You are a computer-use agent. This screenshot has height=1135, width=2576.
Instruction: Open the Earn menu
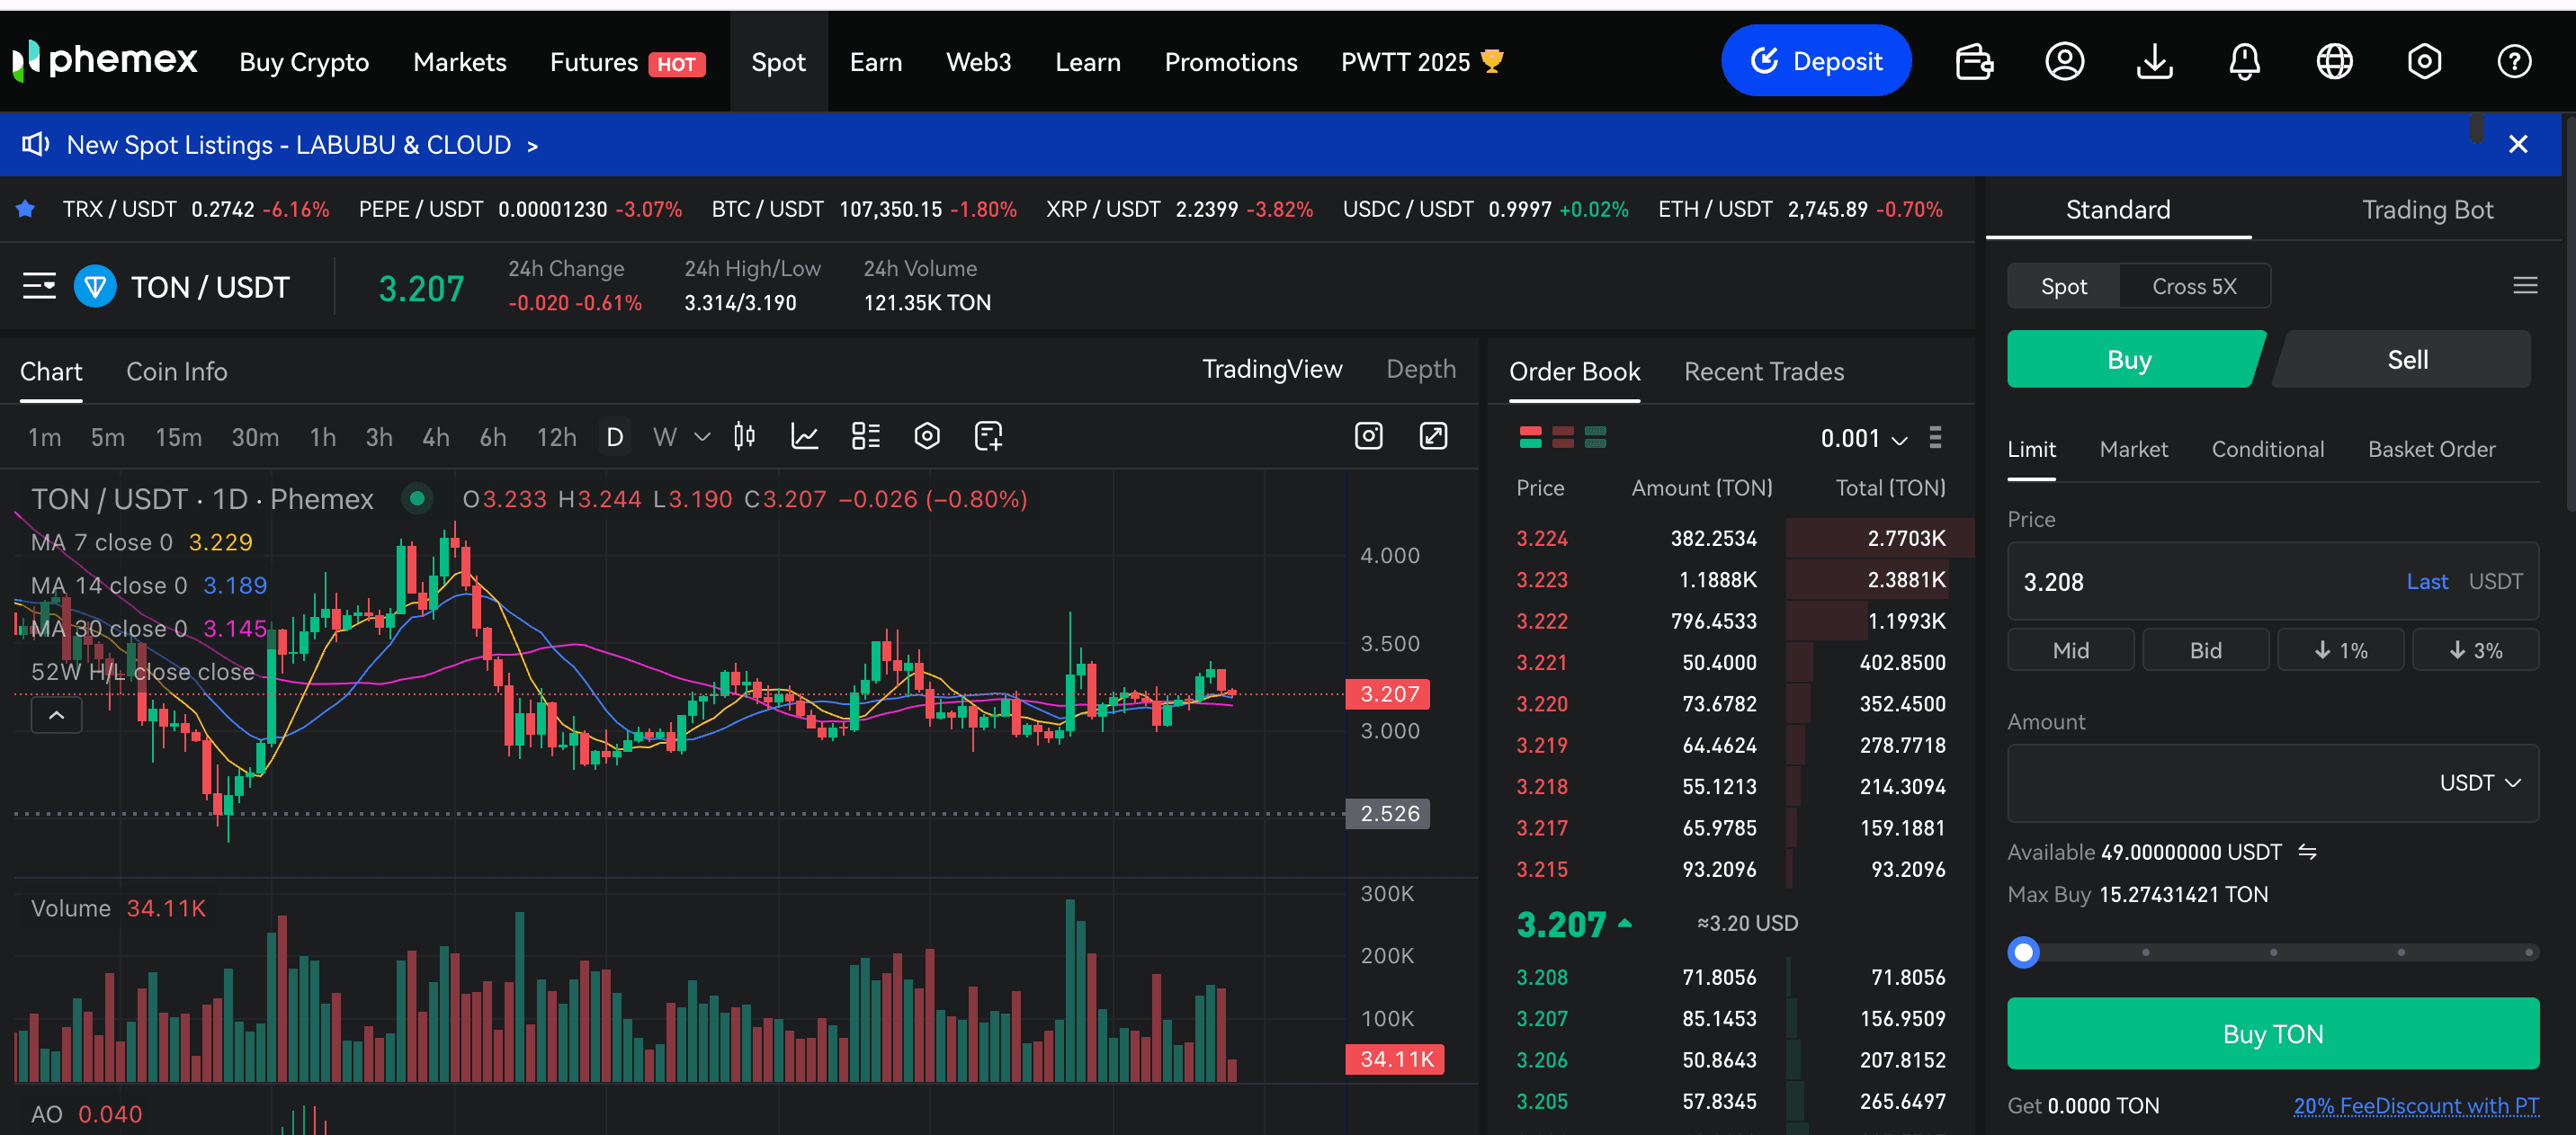tap(876, 62)
